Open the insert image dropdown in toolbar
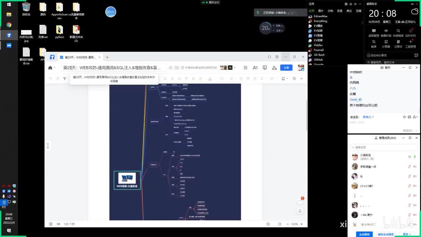This screenshot has height=237, width=421. point(285,78)
